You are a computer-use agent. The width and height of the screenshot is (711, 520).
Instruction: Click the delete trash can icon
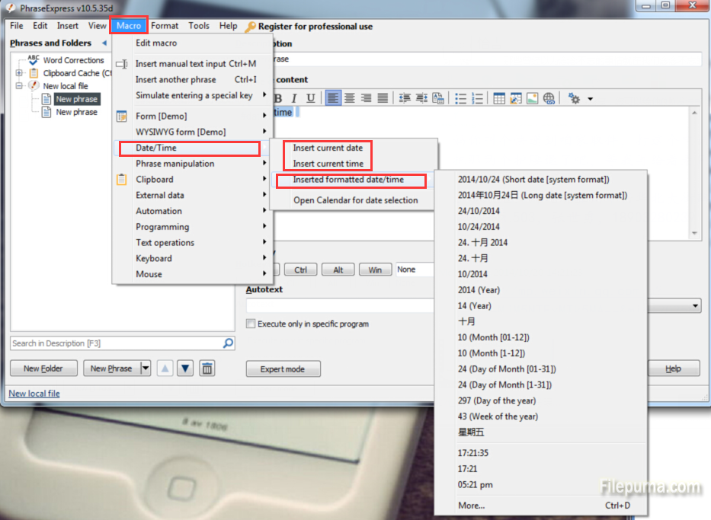[x=207, y=368]
